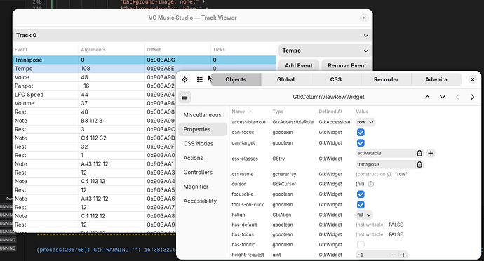The image size is (484, 261).
Task: Go to next sibling with down chevron
Action: 443,97
